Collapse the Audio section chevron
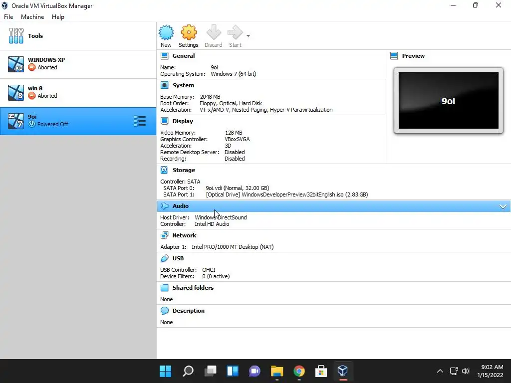Viewport: 511px width, 383px height. pyautogui.click(x=503, y=206)
